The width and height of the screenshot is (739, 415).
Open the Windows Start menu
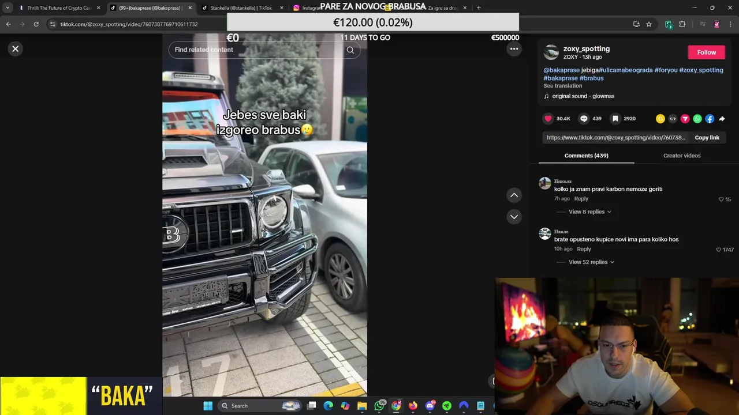pyautogui.click(x=208, y=406)
